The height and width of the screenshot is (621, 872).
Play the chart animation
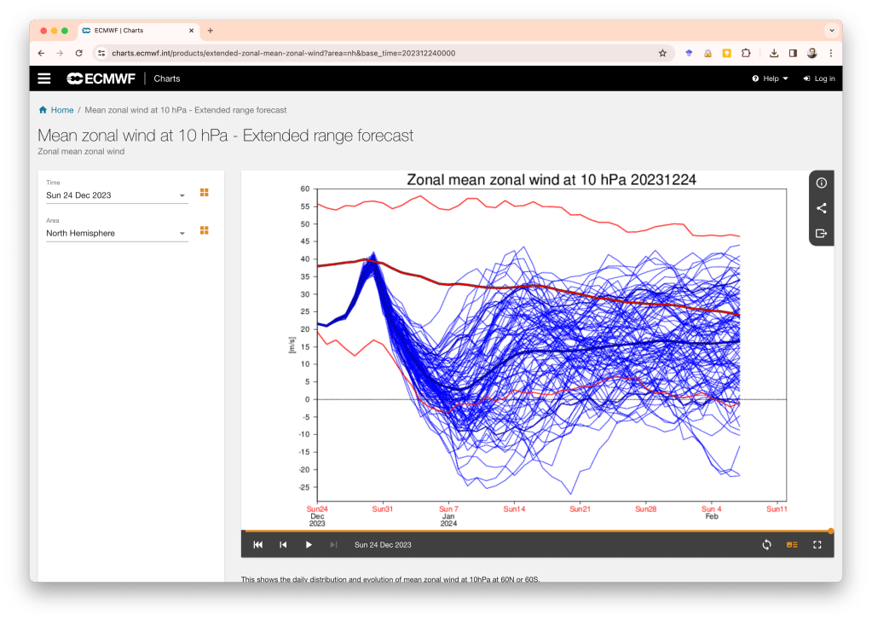point(309,545)
